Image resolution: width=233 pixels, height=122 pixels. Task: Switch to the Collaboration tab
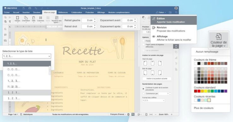(76, 13)
